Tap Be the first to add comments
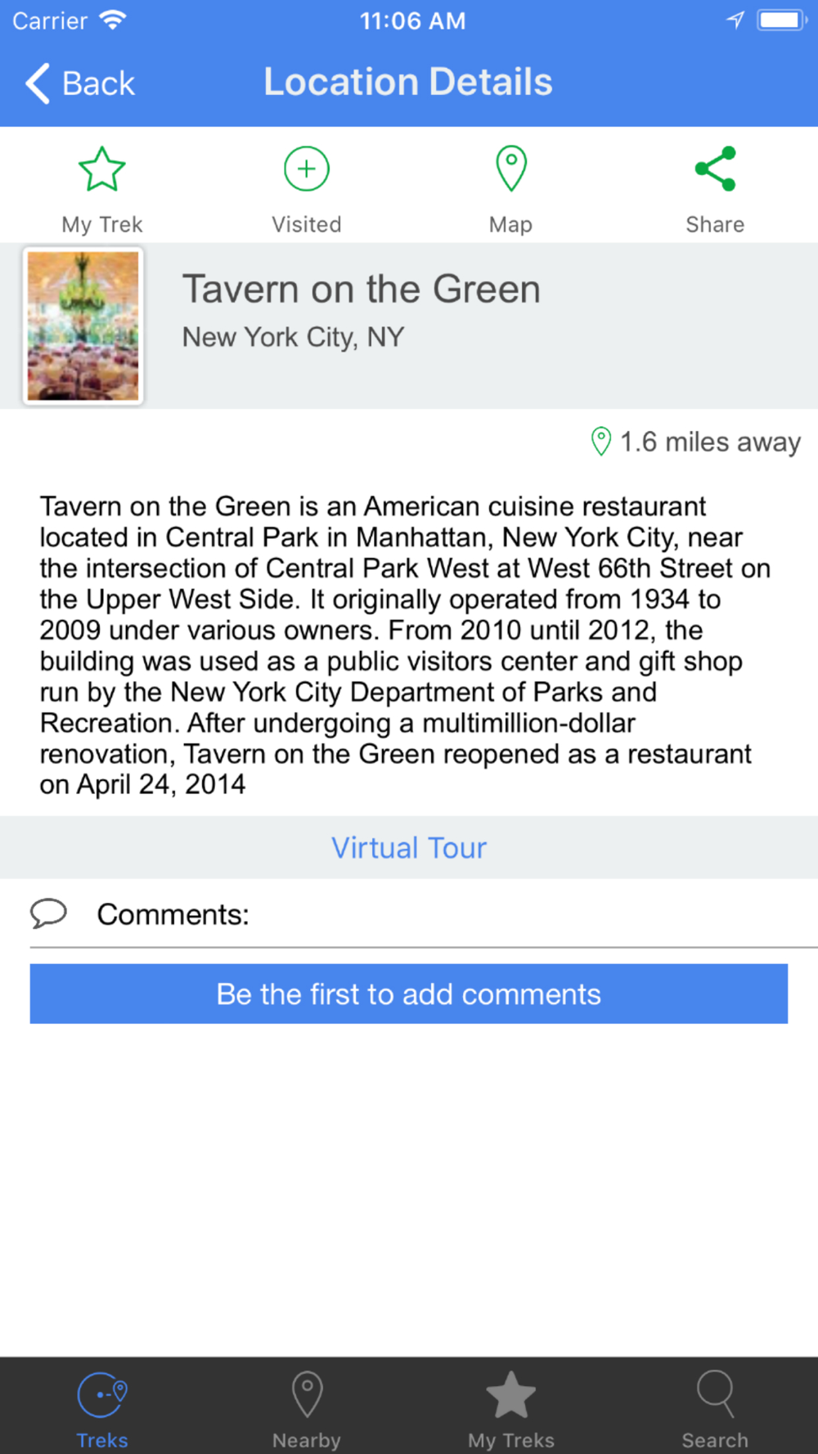Image resolution: width=818 pixels, height=1454 pixels. point(409,994)
